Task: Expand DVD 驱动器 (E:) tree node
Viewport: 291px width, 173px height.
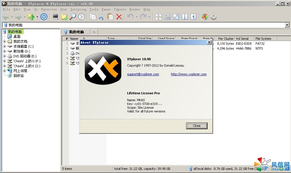Action: tap(4, 56)
